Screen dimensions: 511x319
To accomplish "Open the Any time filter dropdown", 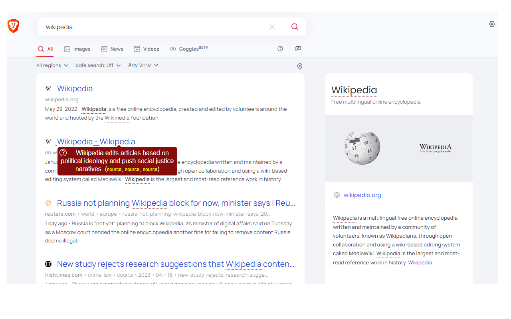I will (x=143, y=65).
